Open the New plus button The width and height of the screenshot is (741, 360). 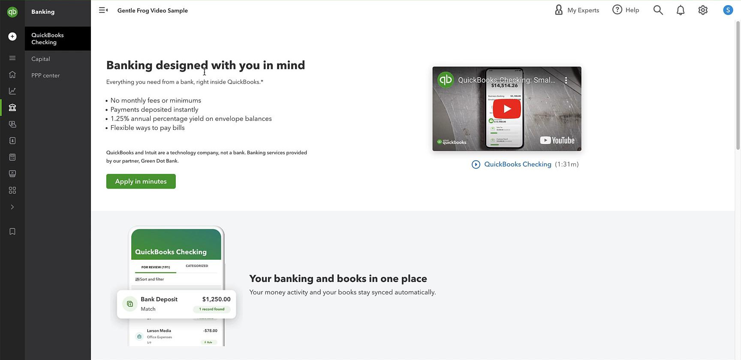click(12, 36)
